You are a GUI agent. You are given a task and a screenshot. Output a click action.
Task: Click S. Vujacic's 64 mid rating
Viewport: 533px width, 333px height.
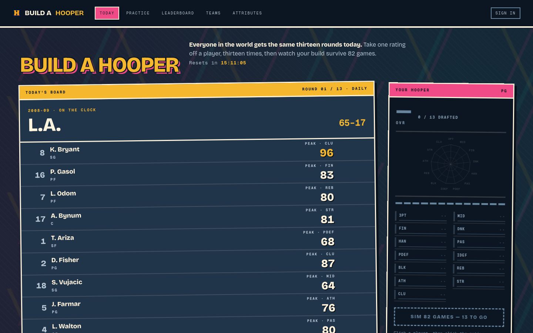pos(328,286)
